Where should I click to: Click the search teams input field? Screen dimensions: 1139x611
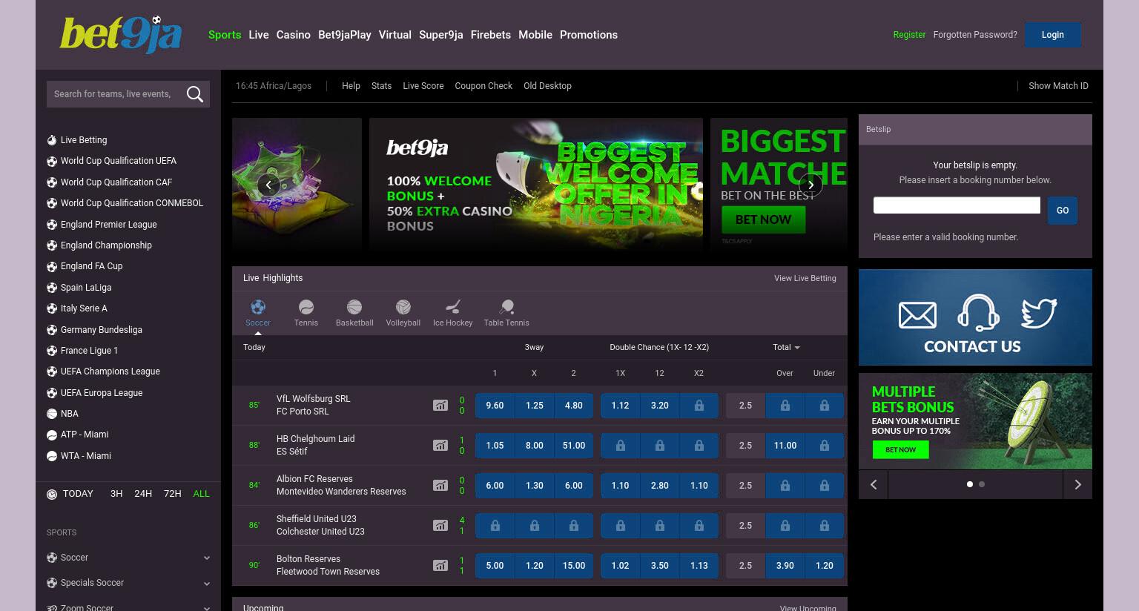click(x=115, y=94)
